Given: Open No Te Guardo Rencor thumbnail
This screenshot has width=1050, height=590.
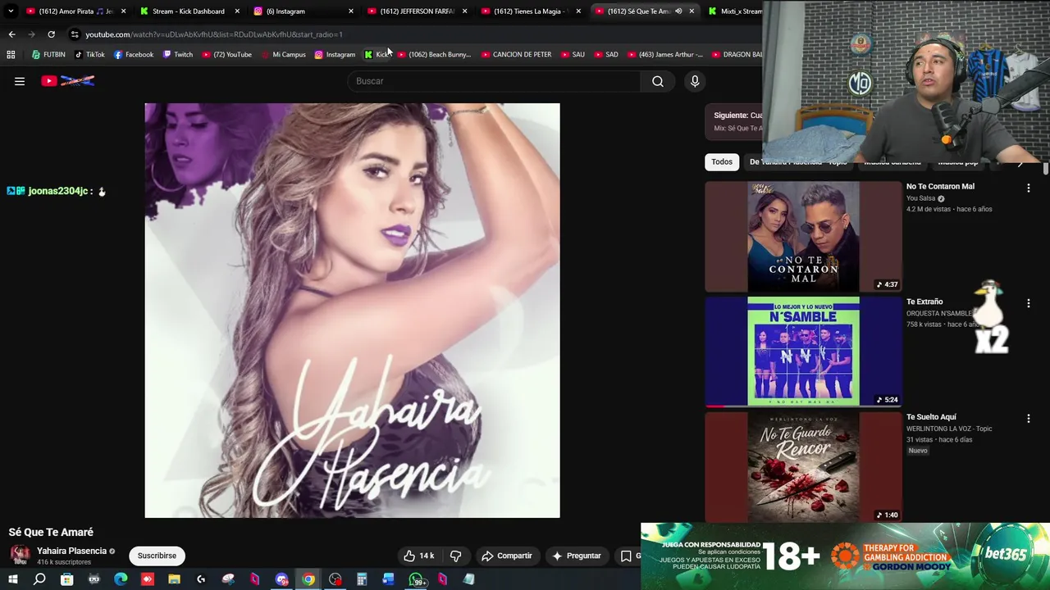Looking at the screenshot, I should coord(803,467).
